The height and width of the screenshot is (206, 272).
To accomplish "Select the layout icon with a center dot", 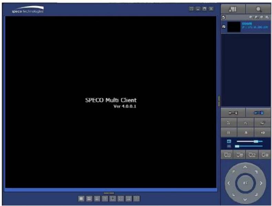I will (113, 198).
